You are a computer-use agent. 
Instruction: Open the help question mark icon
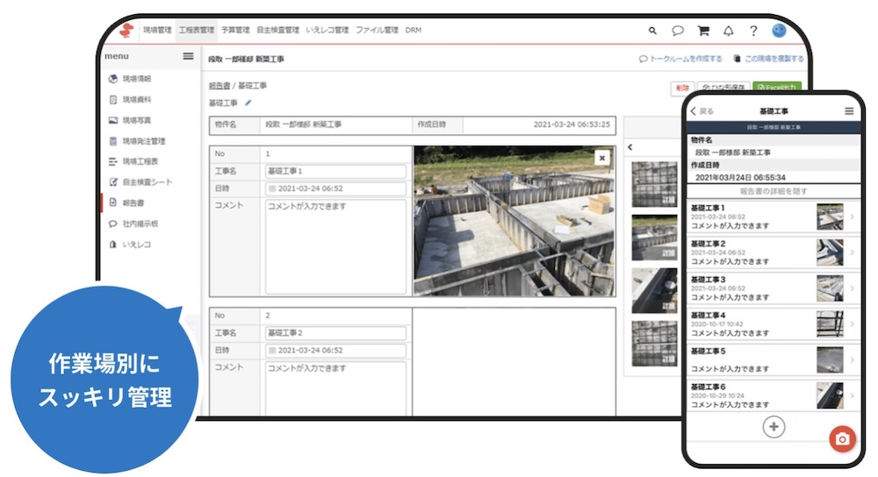(x=753, y=31)
